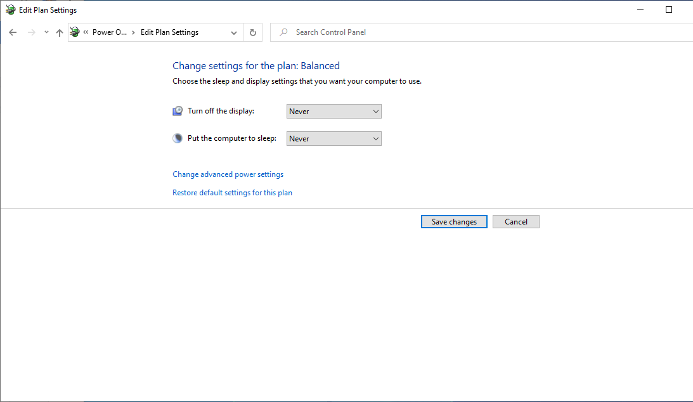693x402 pixels.
Task: Click the Forward navigation arrow
Action: click(x=31, y=32)
